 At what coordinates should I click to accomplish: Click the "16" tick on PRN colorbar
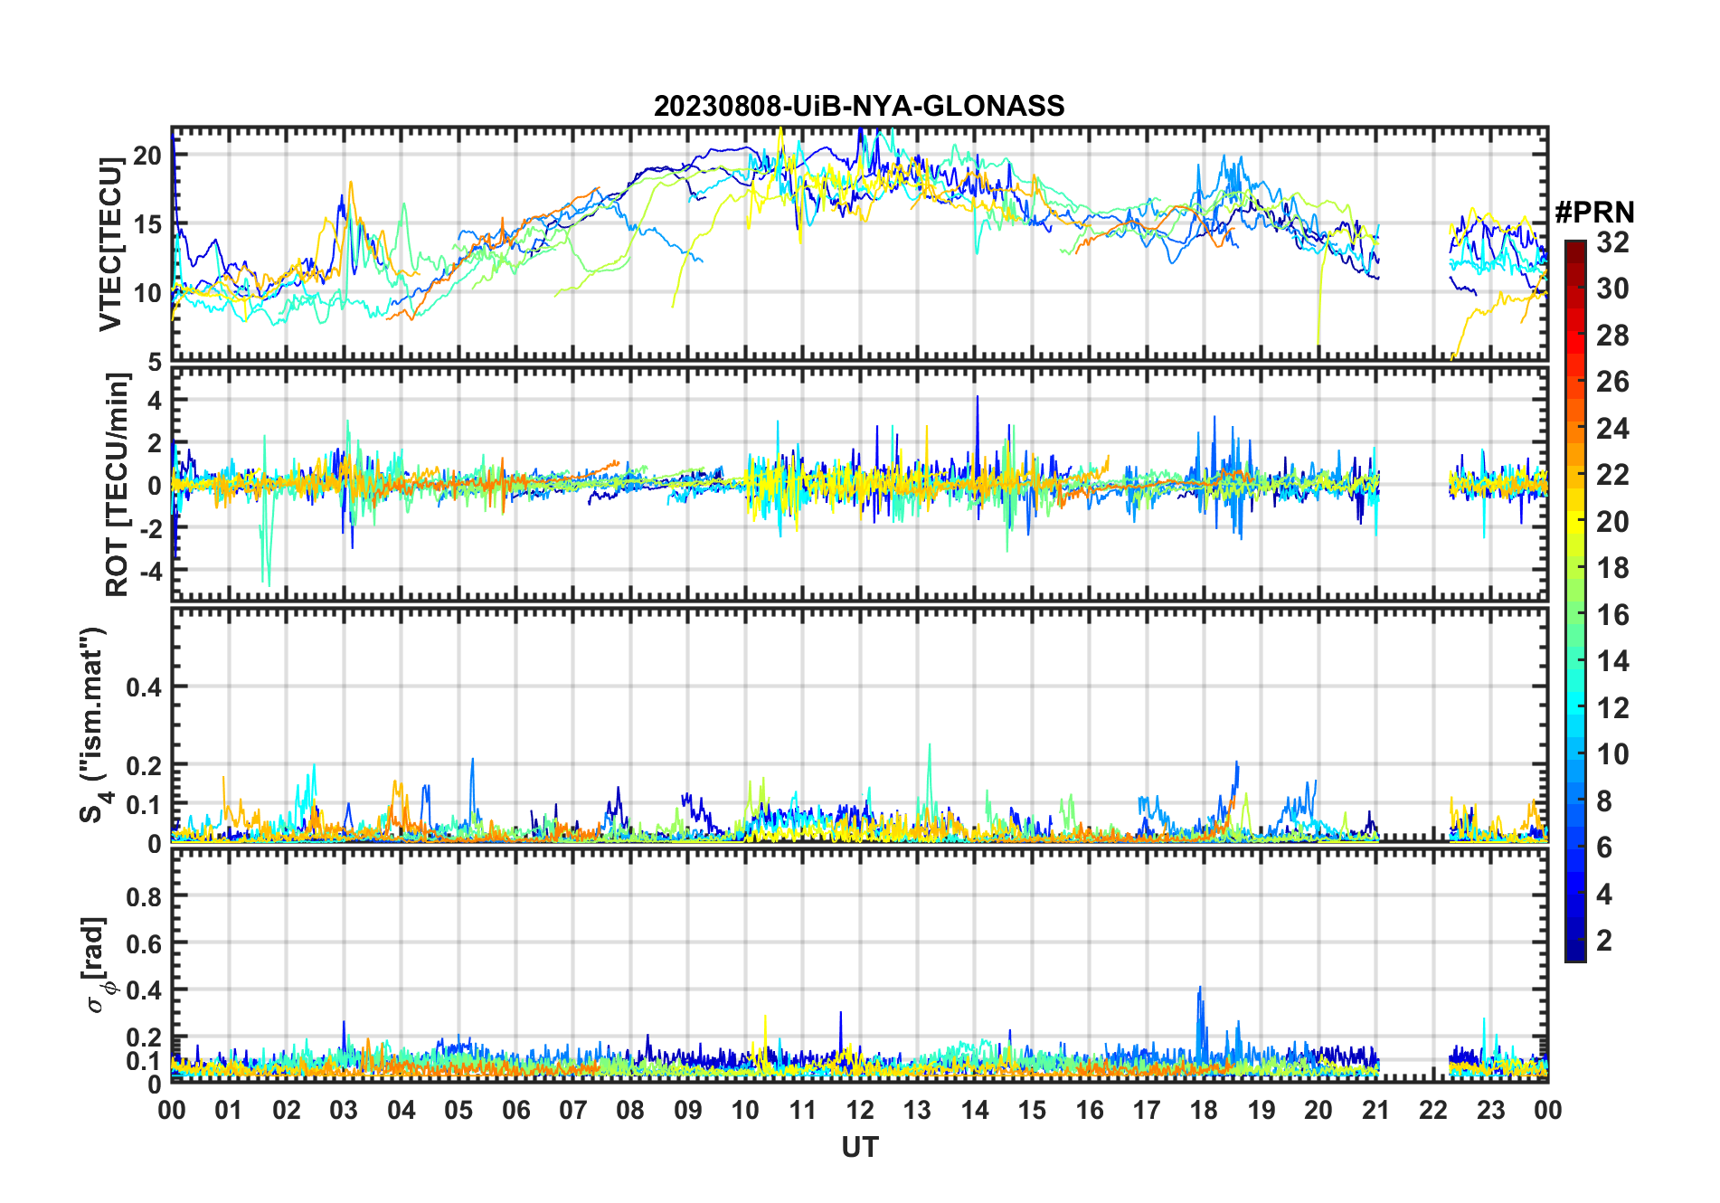click(x=1612, y=615)
